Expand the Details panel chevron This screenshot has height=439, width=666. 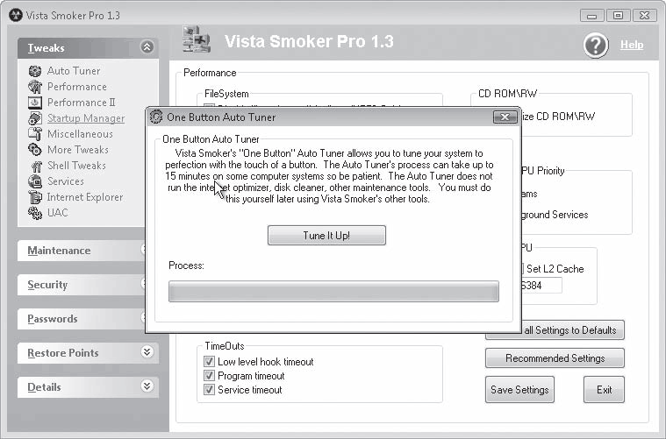147,386
